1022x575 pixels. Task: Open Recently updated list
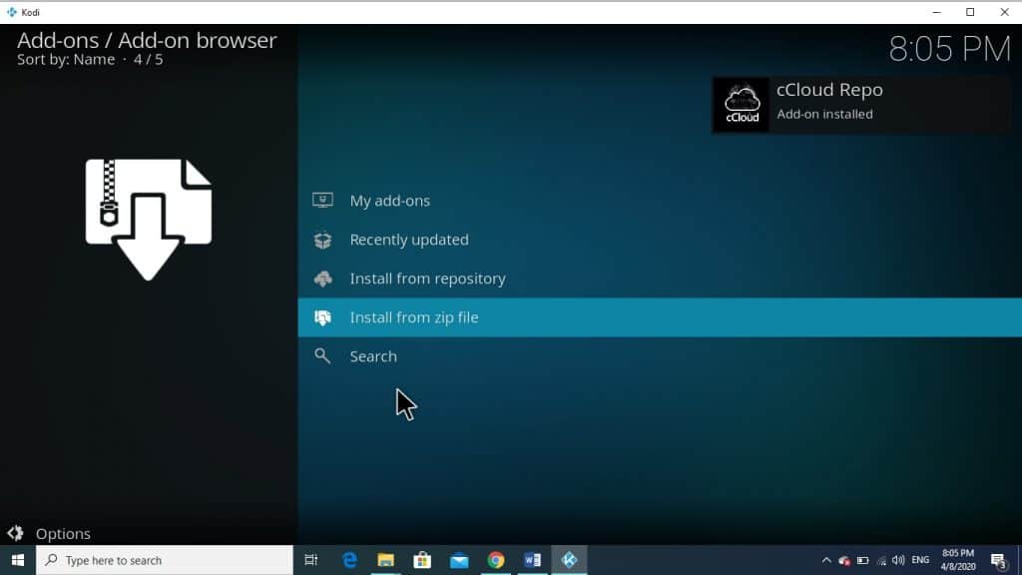click(660, 240)
